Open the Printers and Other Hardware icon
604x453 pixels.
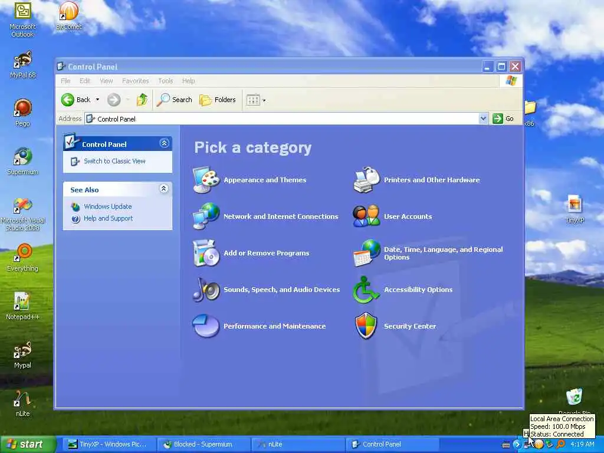(366, 180)
